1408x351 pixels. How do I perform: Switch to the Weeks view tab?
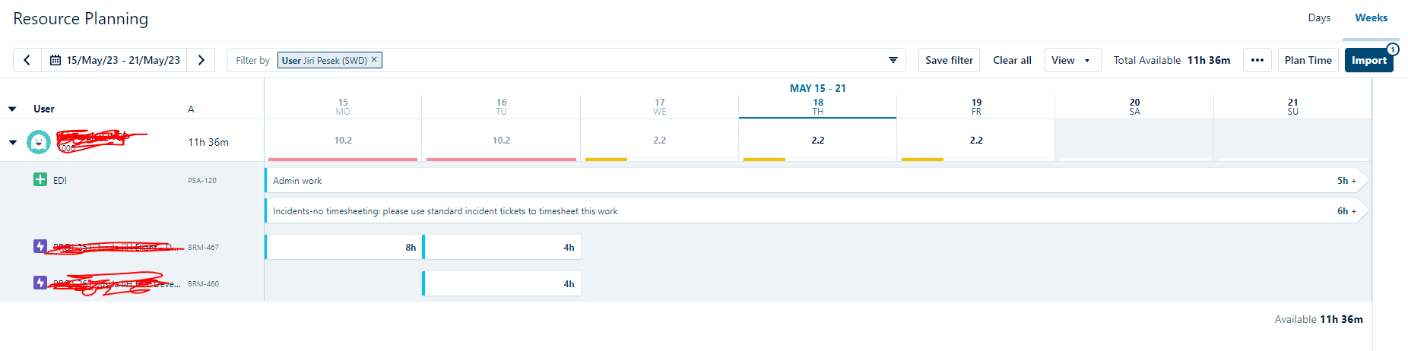click(x=1371, y=17)
